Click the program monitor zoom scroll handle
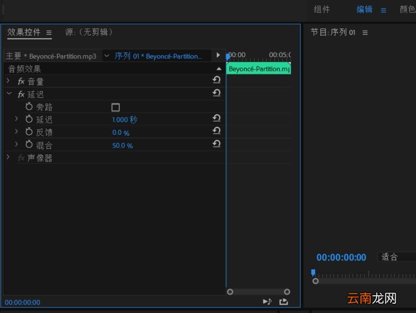Screen dimensions: 416x313 pyautogui.click(x=315, y=281)
